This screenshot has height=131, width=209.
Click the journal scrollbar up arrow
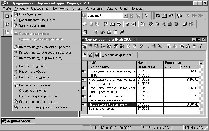point(201,63)
